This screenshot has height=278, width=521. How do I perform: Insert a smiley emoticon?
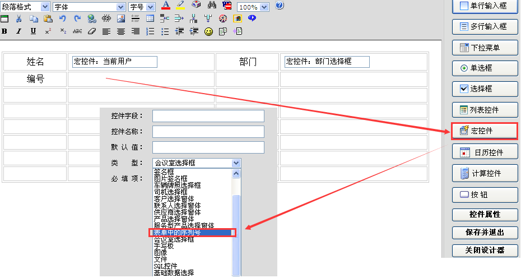(208, 31)
